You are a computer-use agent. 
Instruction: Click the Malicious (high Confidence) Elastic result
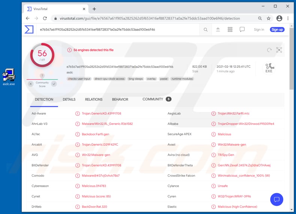click(x=237, y=207)
